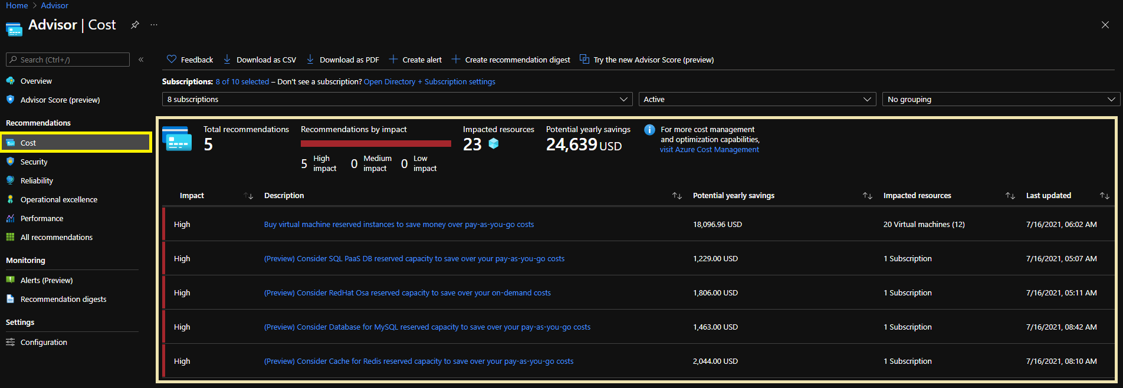Viewport: 1123px width, 388px height.
Task: Open the 8 of 10 selected link
Action: [x=242, y=81]
